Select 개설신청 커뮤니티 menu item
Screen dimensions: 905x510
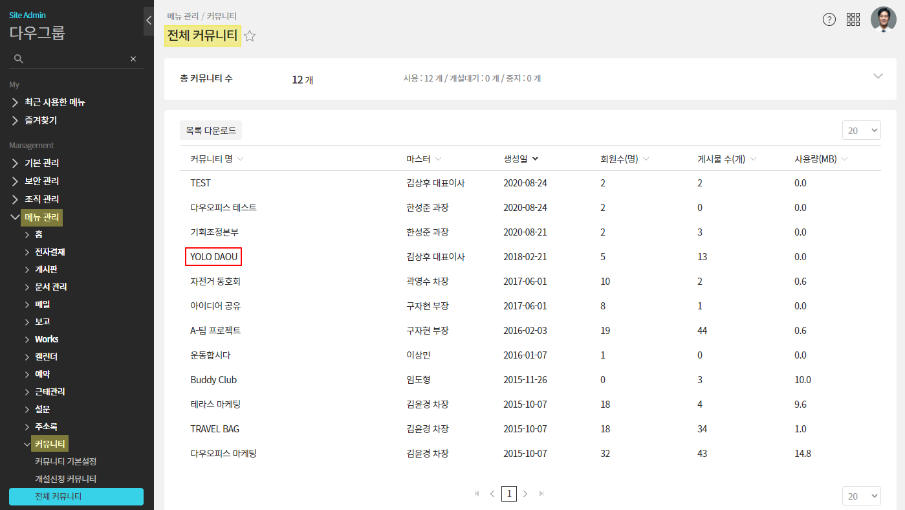tap(65, 479)
